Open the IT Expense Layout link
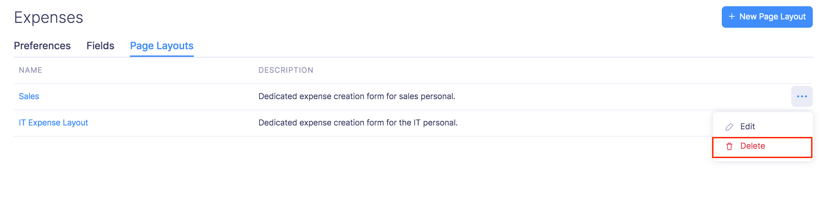 (x=53, y=123)
